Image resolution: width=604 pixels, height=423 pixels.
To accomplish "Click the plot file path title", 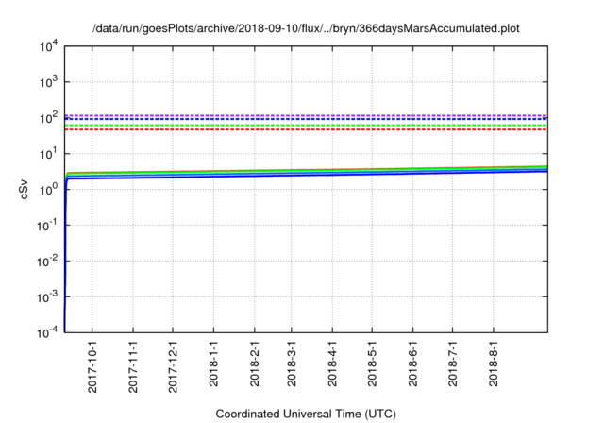I will 306,28.
